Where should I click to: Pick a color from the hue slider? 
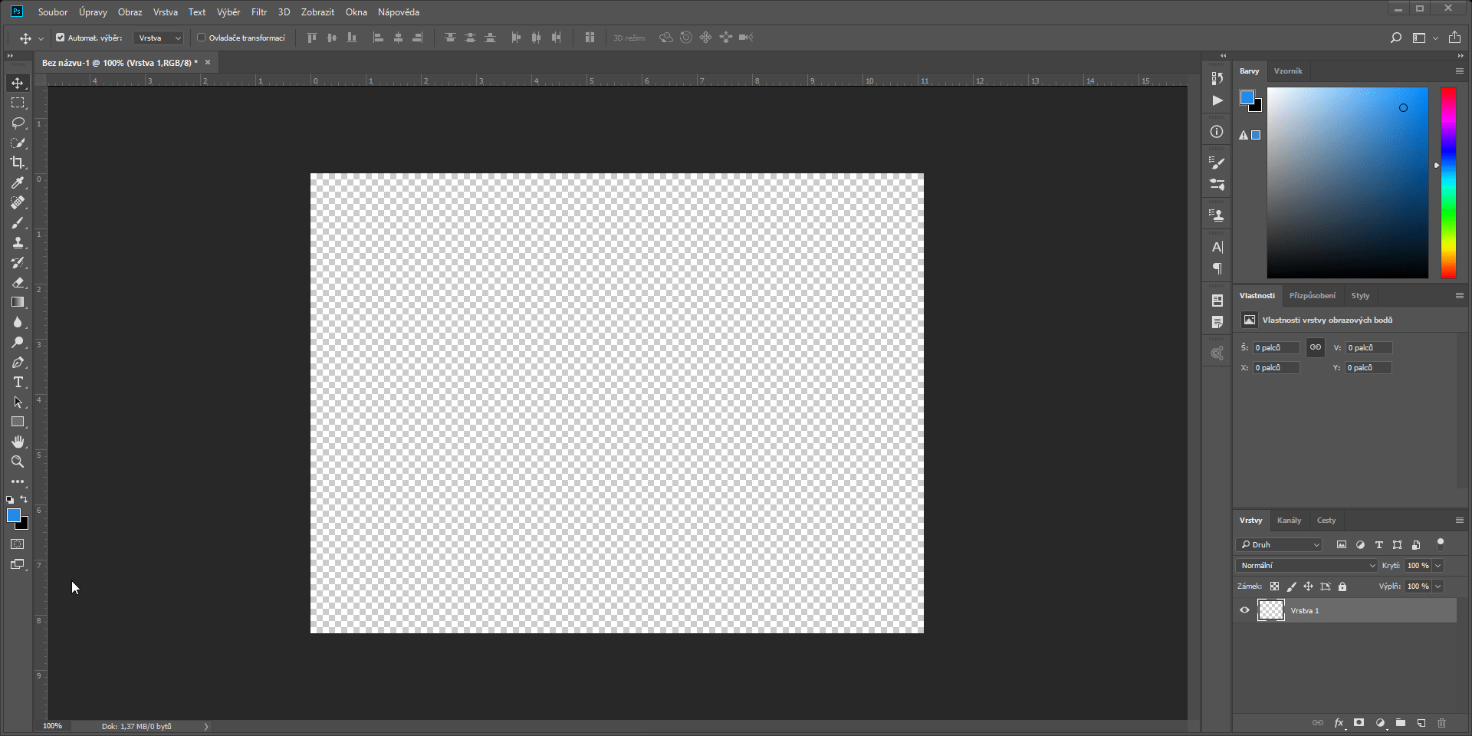1449,184
